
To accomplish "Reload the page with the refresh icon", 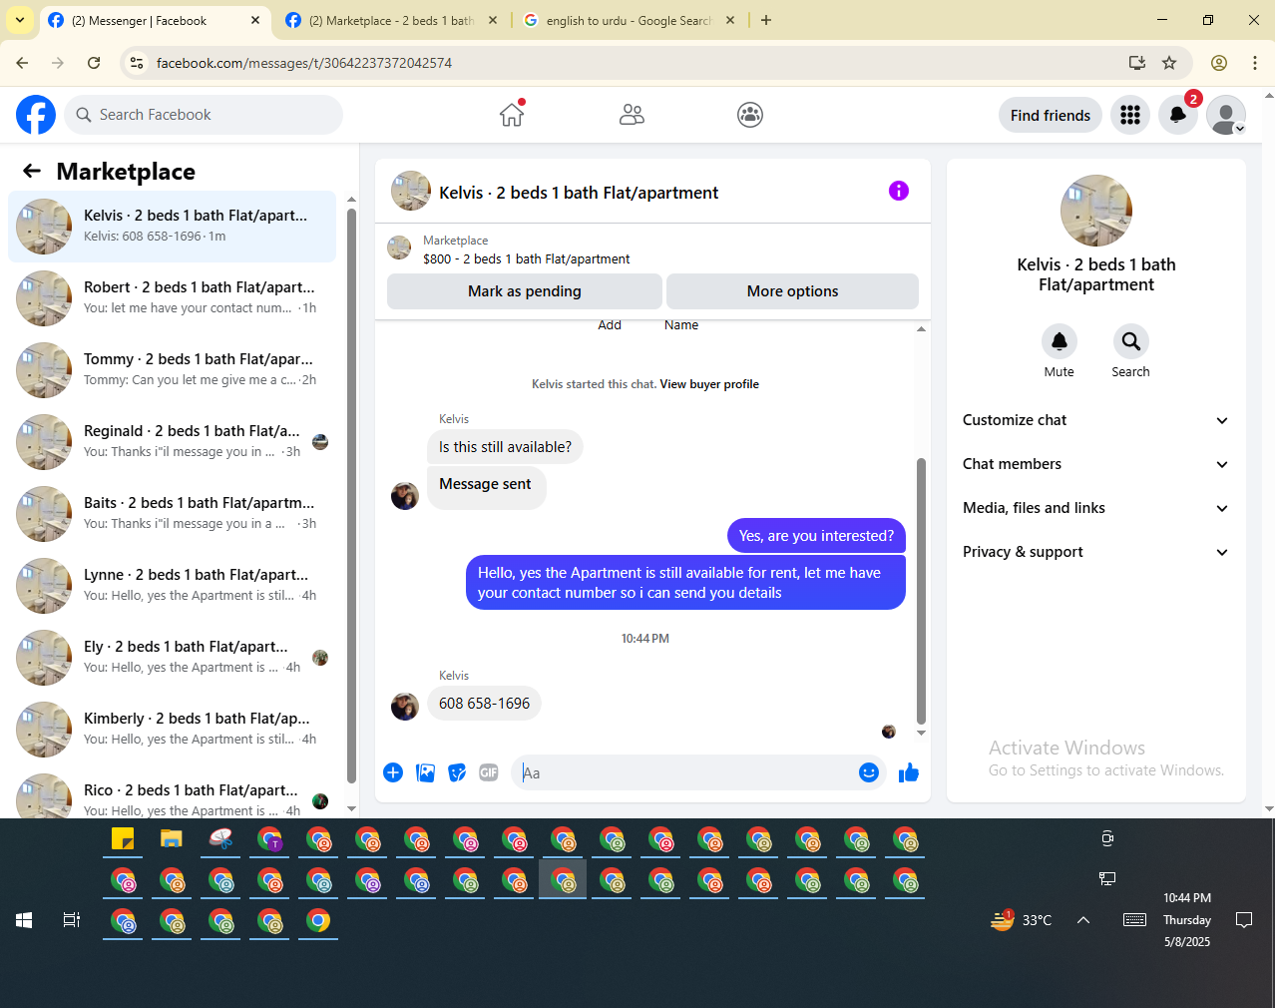I will pyautogui.click(x=94, y=63).
